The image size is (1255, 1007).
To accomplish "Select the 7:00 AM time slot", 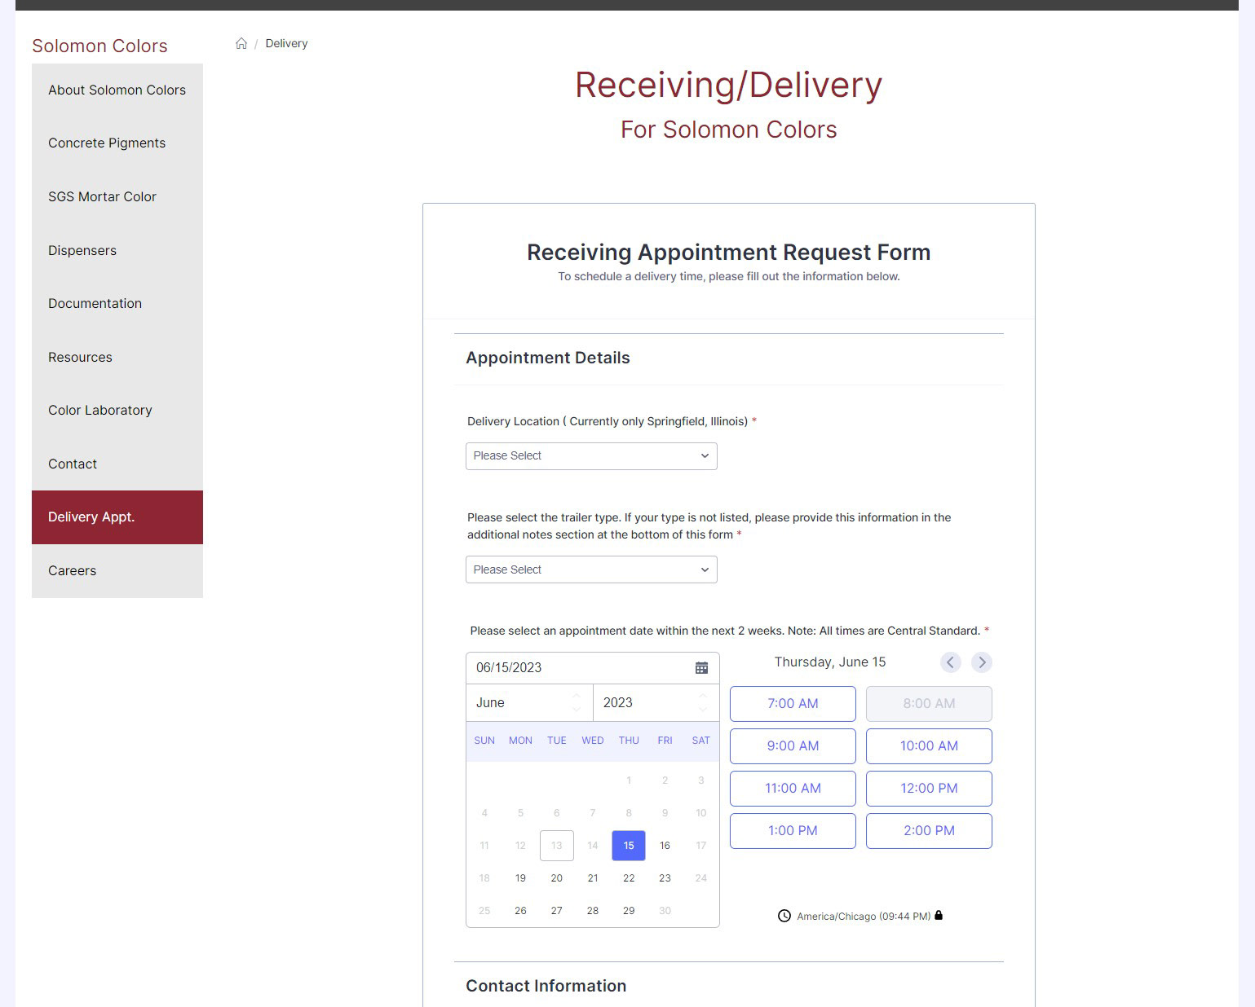I will coord(793,704).
